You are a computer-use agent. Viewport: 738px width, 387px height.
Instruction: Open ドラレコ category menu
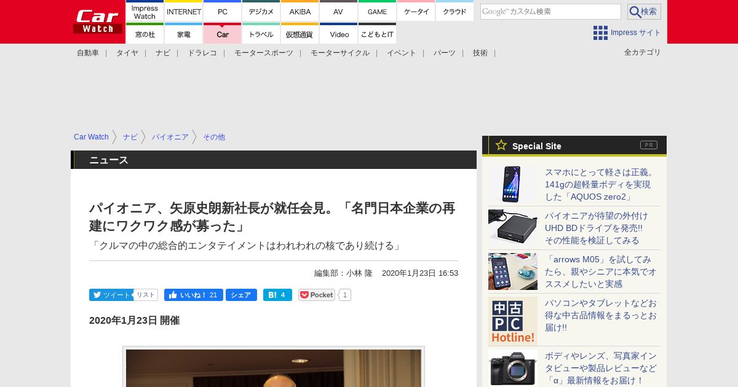pos(202,53)
